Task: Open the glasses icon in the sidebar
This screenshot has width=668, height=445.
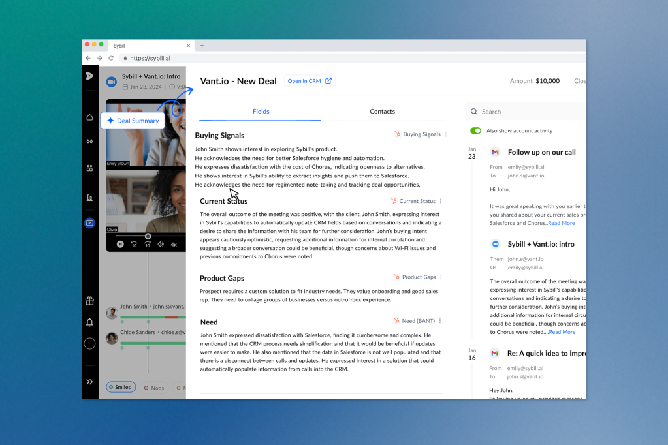Action: [x=89, y=142]
